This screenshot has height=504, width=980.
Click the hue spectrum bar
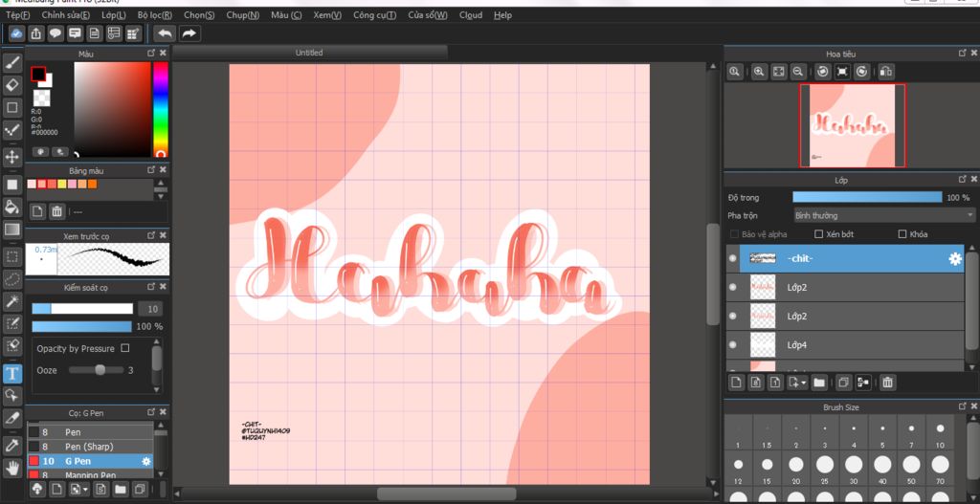click(161, 109)
